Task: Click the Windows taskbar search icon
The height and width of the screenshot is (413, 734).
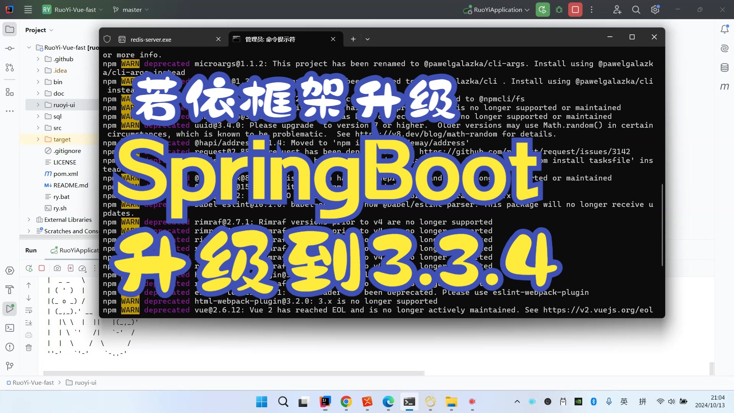Action: tap(283, 402)
